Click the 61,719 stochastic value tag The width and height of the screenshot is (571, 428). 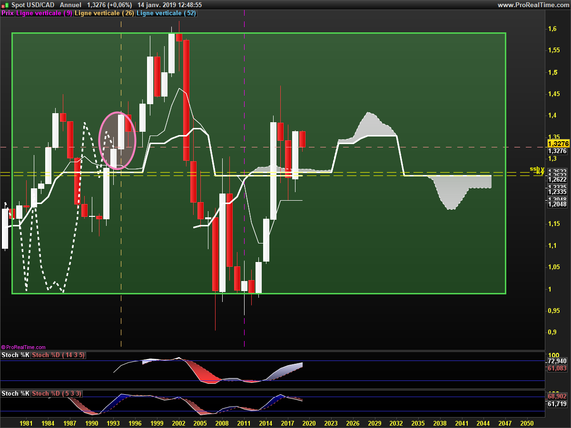point(558,404)
